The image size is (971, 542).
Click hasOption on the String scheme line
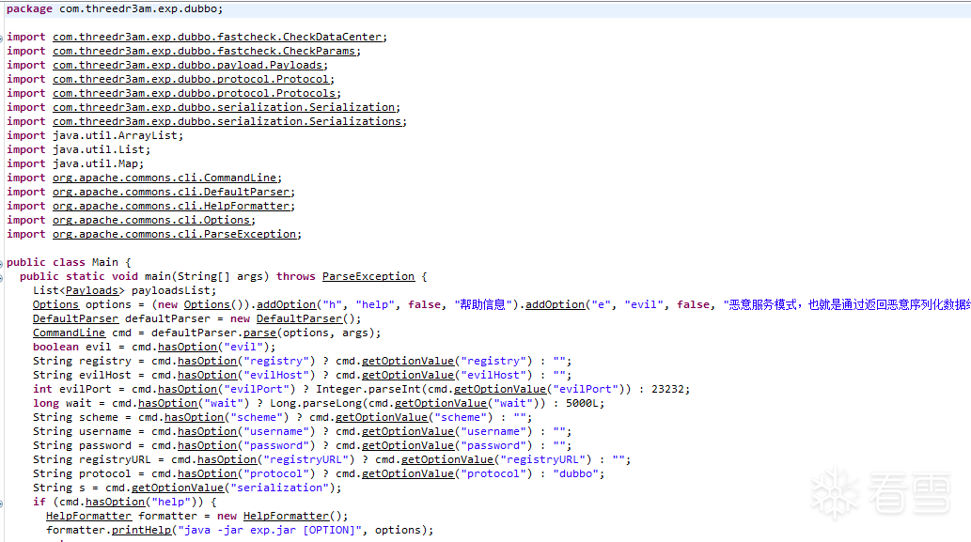[194, 418]
